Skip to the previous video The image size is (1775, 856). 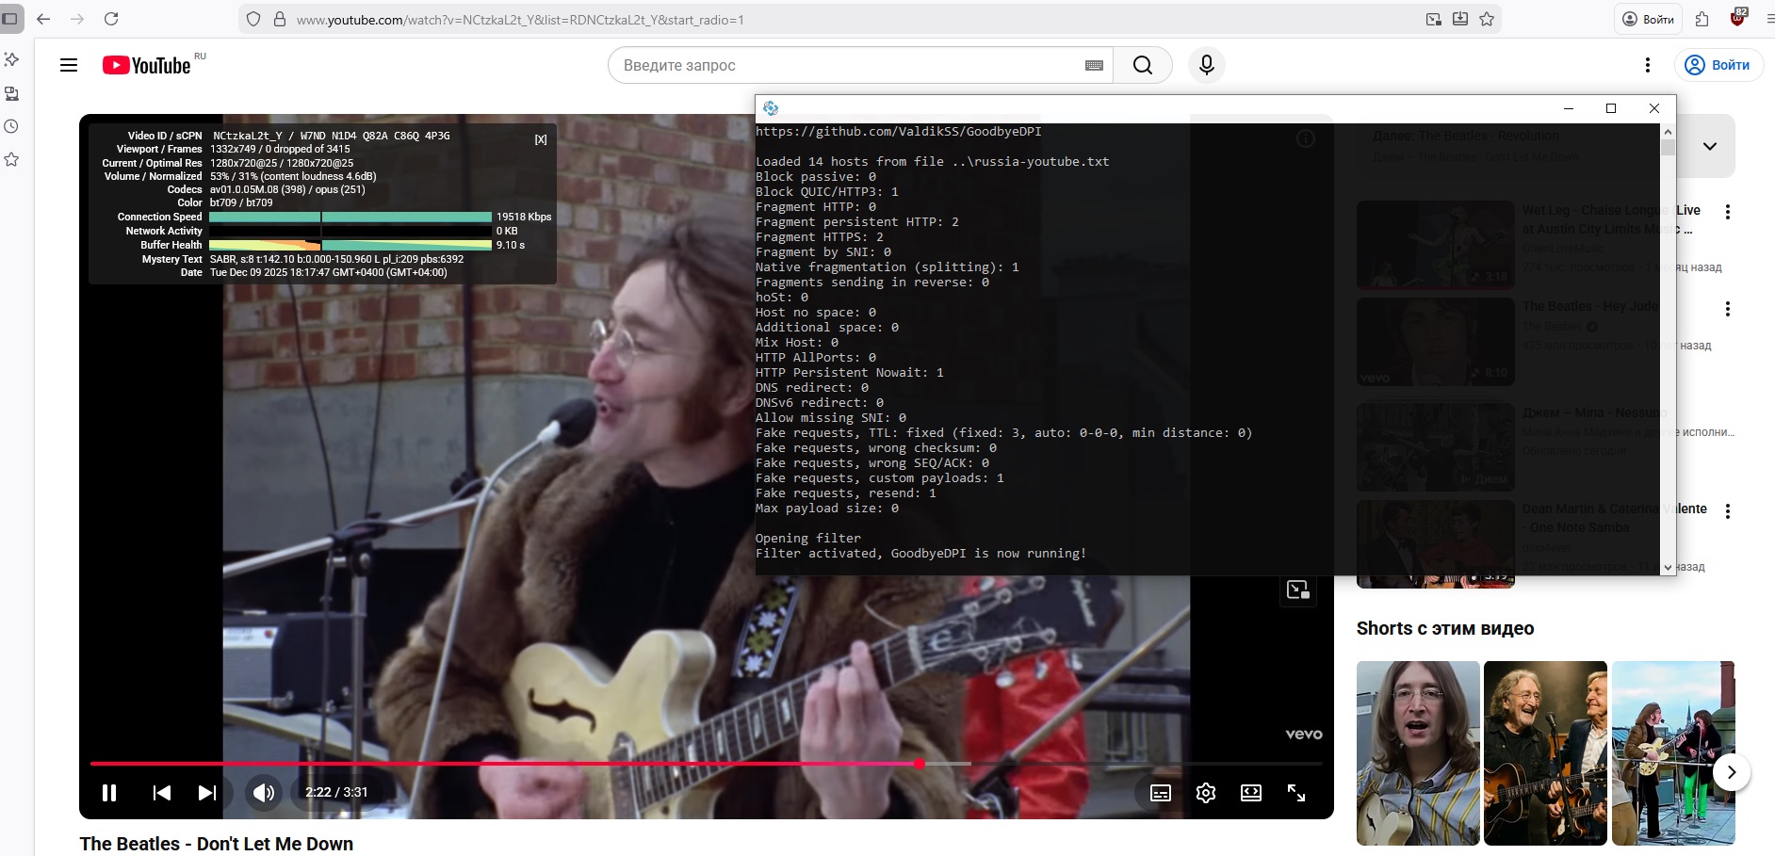pyautogui.click(x=161, y=793)
